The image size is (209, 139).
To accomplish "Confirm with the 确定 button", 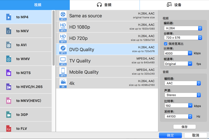I will pyautogui.click(x=170, y=135).
